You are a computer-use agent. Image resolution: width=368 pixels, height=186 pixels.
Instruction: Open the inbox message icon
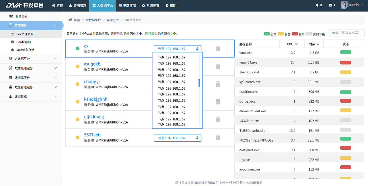(331, 5)
